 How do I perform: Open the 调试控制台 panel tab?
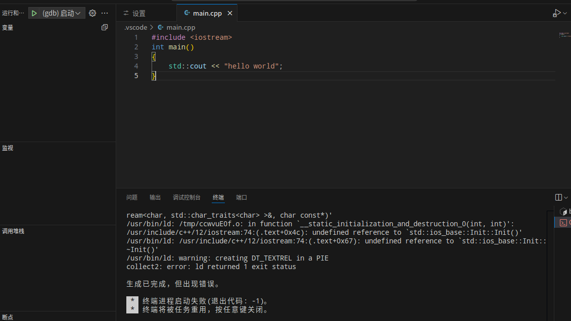point(186,197)
